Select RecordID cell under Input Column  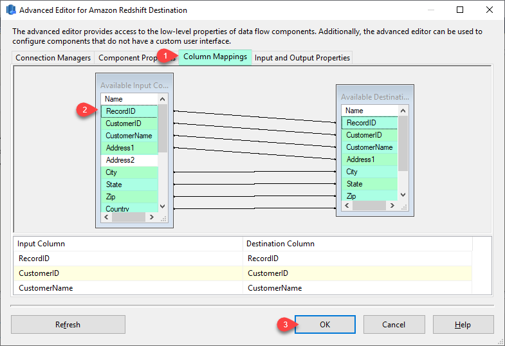128,259
